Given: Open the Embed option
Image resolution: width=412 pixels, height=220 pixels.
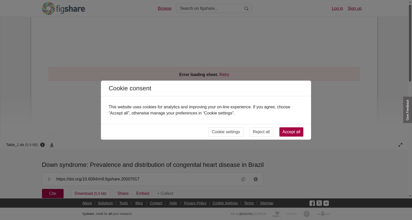Looking at the screenshot, I should pyautogui.click(x=143, y=194).
